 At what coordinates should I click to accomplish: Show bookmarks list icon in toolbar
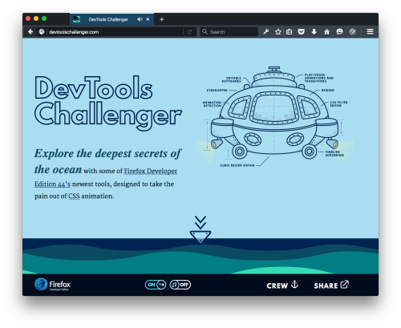pyautogui.click(x=290, y=32)
